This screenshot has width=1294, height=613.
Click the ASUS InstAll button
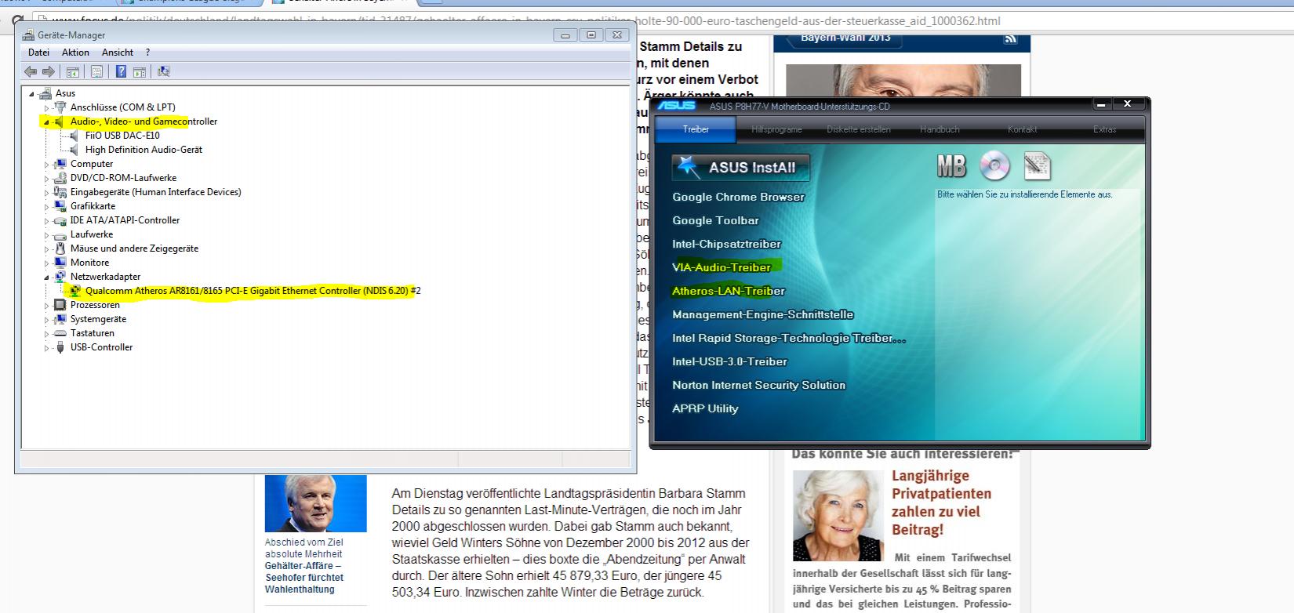[740, 167]
